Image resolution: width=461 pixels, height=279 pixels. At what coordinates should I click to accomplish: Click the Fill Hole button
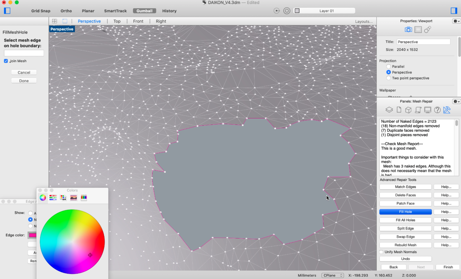pyautogui.click(x=405, y=212)
